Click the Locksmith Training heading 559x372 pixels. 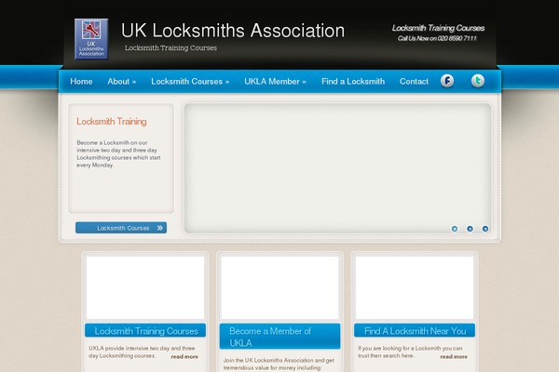[112, 122]
